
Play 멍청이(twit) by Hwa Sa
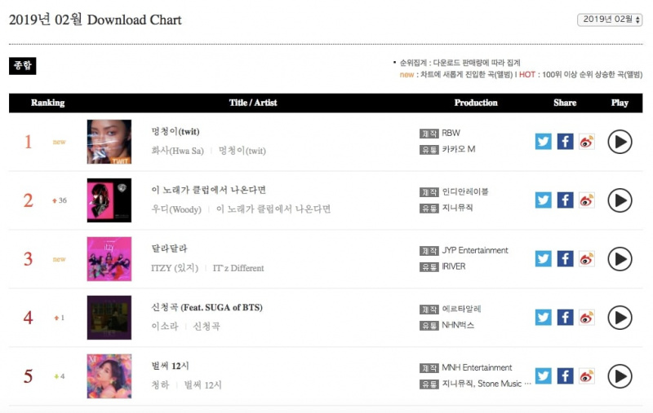[620, 142]
